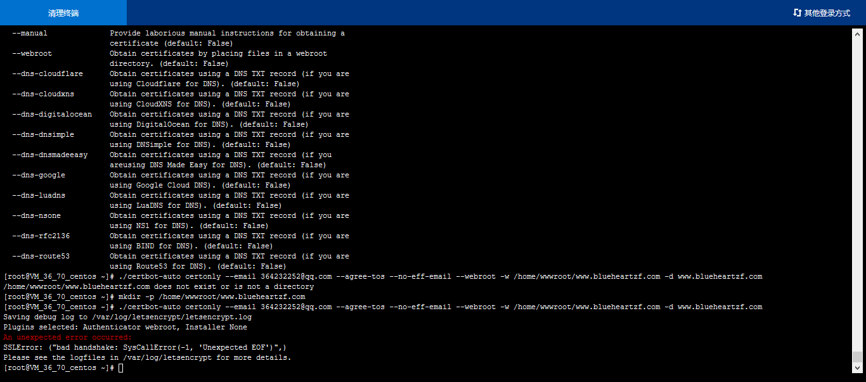This screenshot has height=382, width=866.
Task: Click the --manual option text
Action: coord(30,34)
